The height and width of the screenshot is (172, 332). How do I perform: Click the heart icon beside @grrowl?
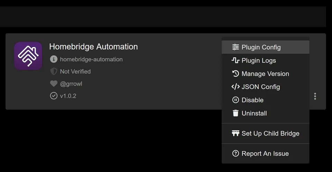[x=54, y=84]
